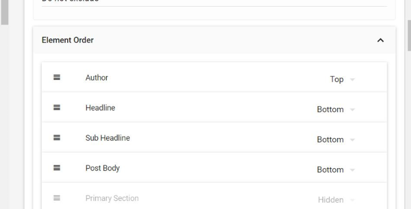
Task: Select the Headline row label
Action: pyautogui.click(x=100, y=108)
